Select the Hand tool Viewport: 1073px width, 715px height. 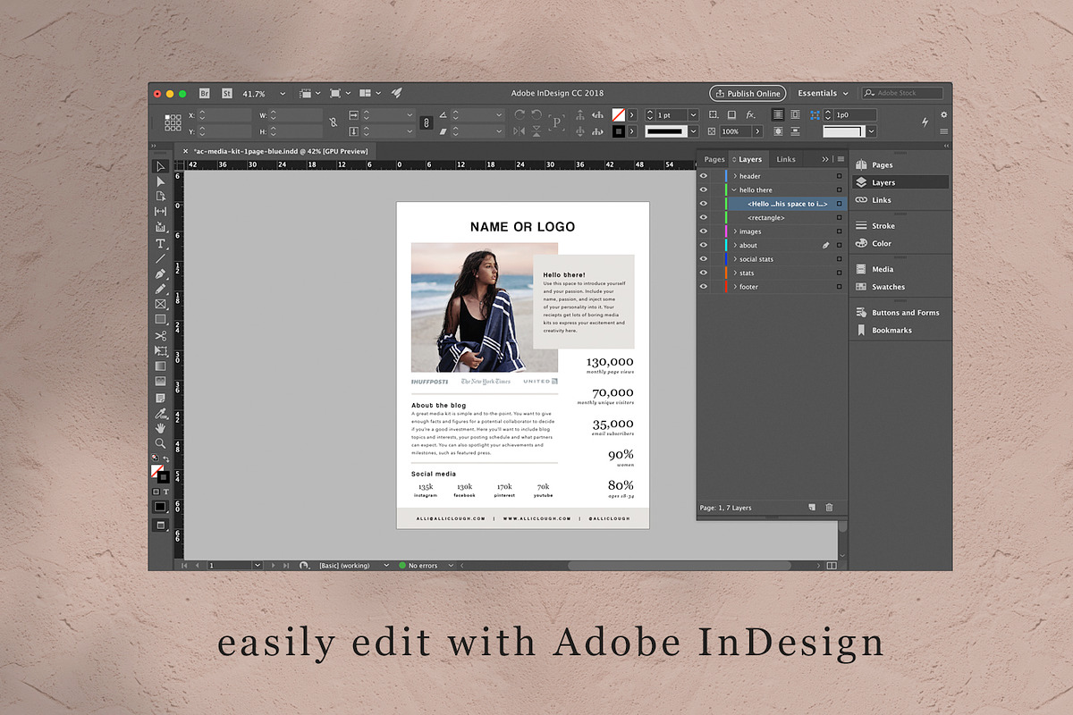[x=161, y=428]
